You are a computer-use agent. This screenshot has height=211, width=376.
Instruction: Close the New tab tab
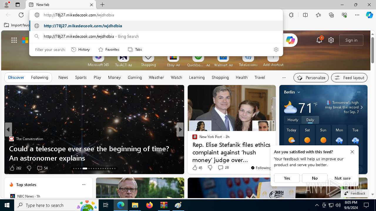pyautogui.click(x=91, y=5)
